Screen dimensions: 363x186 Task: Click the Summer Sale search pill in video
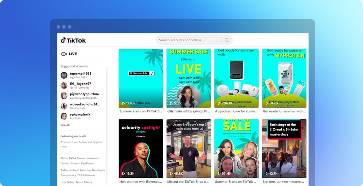coord(141,73)
